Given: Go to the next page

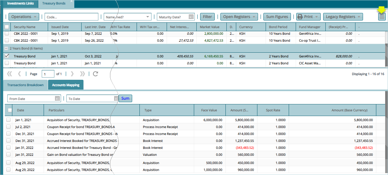Looking at the screenshot, I should (x=72, y=74).
